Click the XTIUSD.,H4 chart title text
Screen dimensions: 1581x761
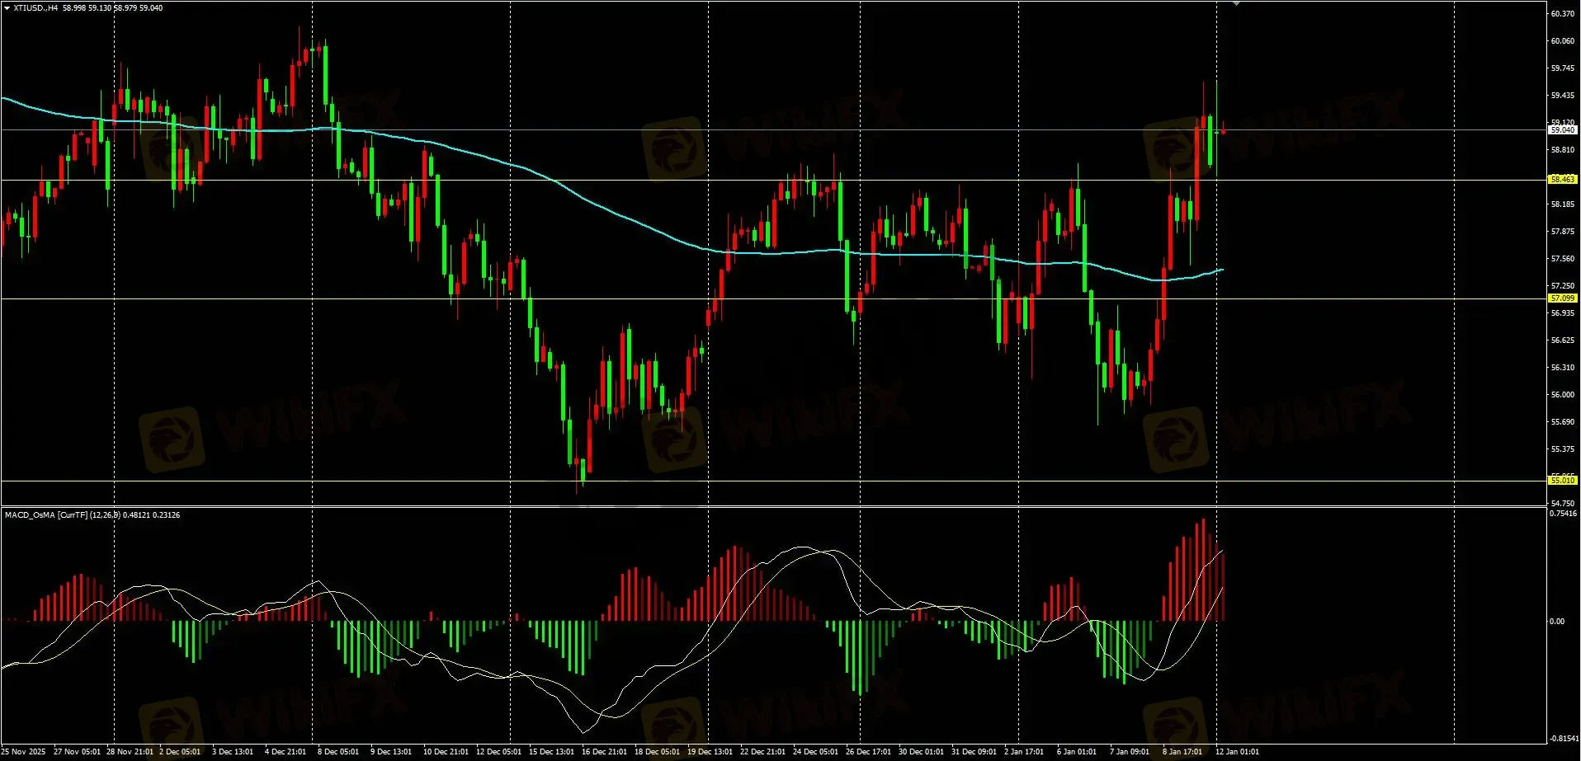(x=35, y=8)
